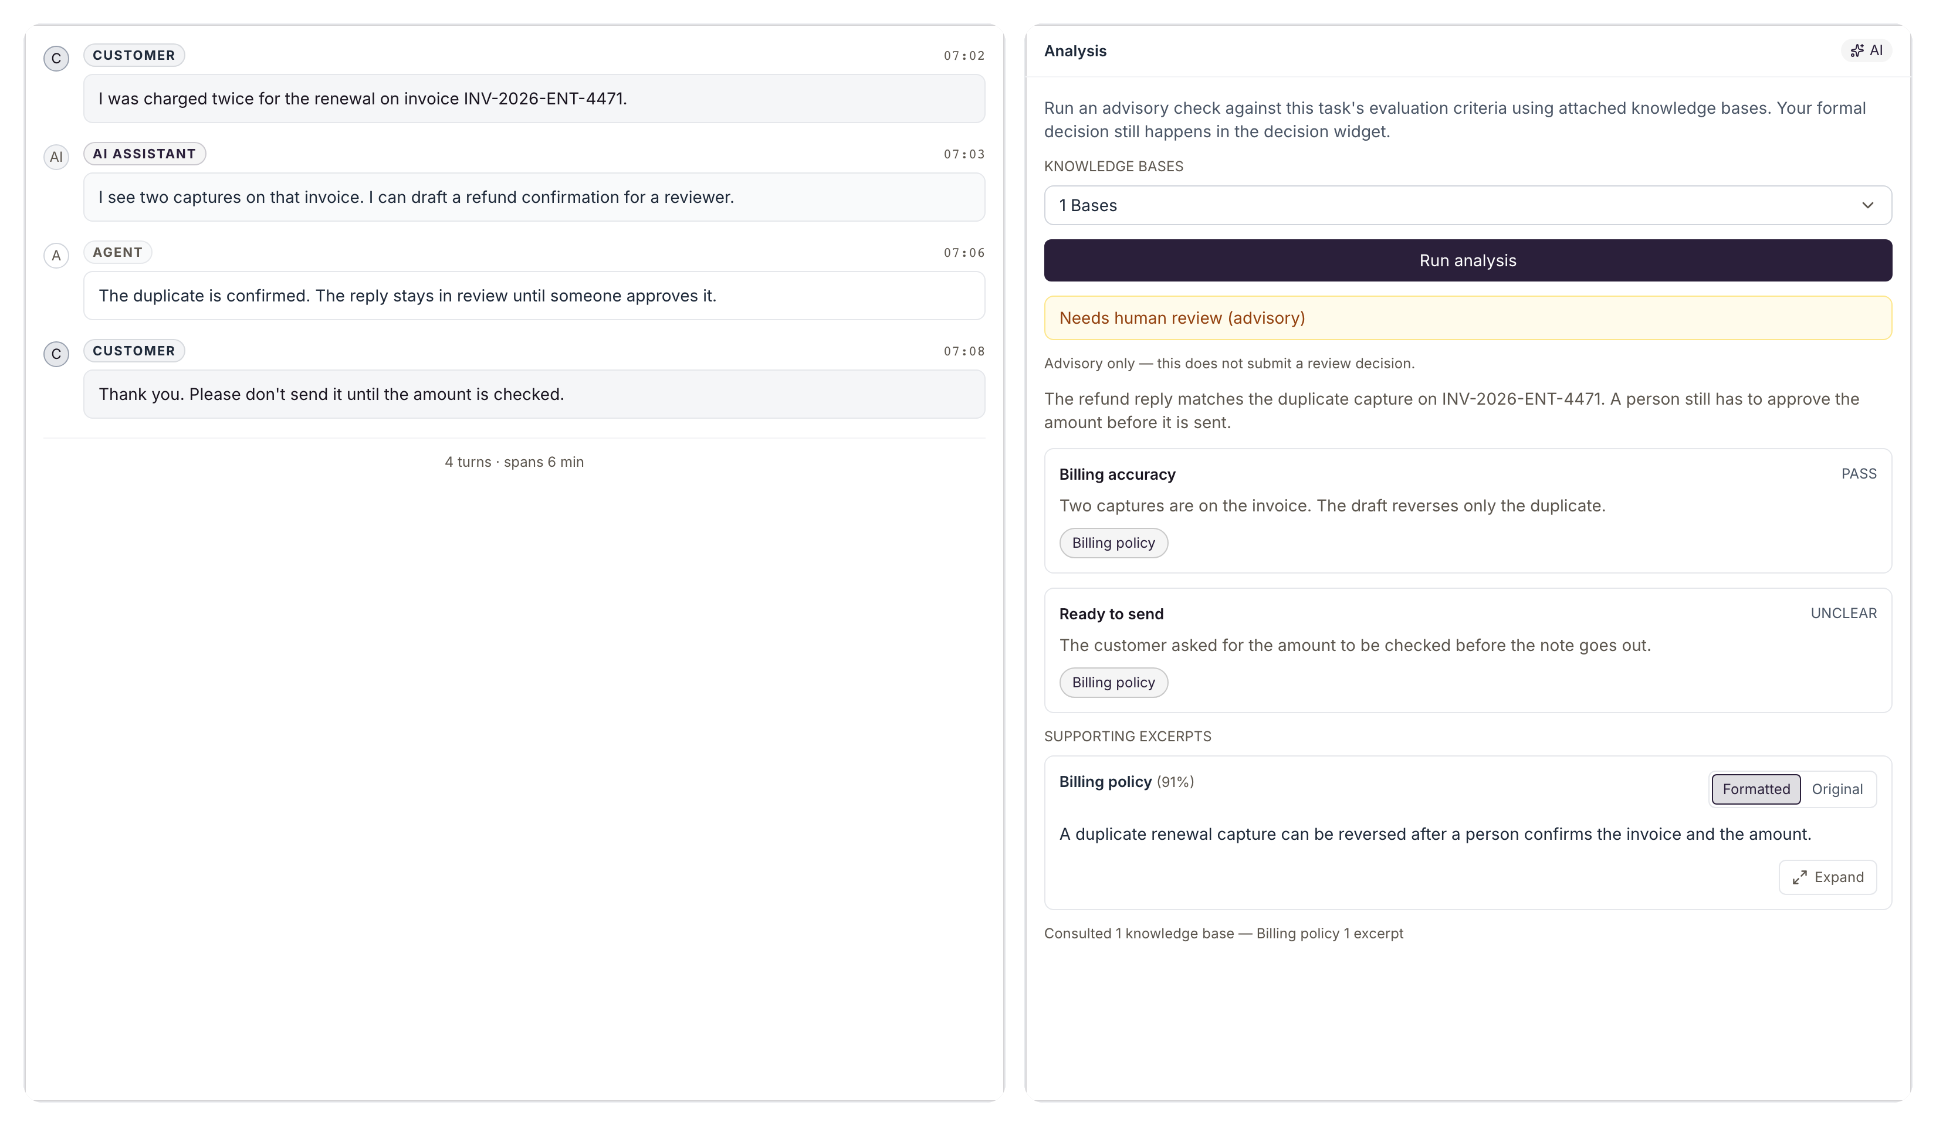Click the 'Analysis' panel title
Viewport: 1936px width, 1126px height.
point(1075,50)
